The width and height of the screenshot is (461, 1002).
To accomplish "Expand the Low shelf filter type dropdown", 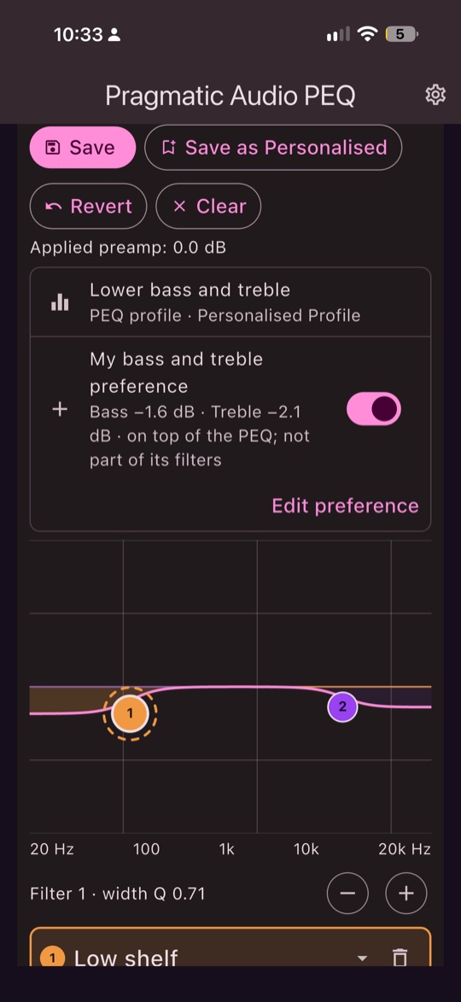I will [362, 958].
